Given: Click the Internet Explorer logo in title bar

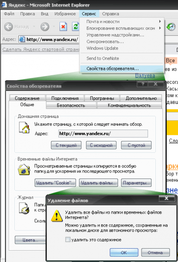Looking at the screenshot, I should (4, 4).
